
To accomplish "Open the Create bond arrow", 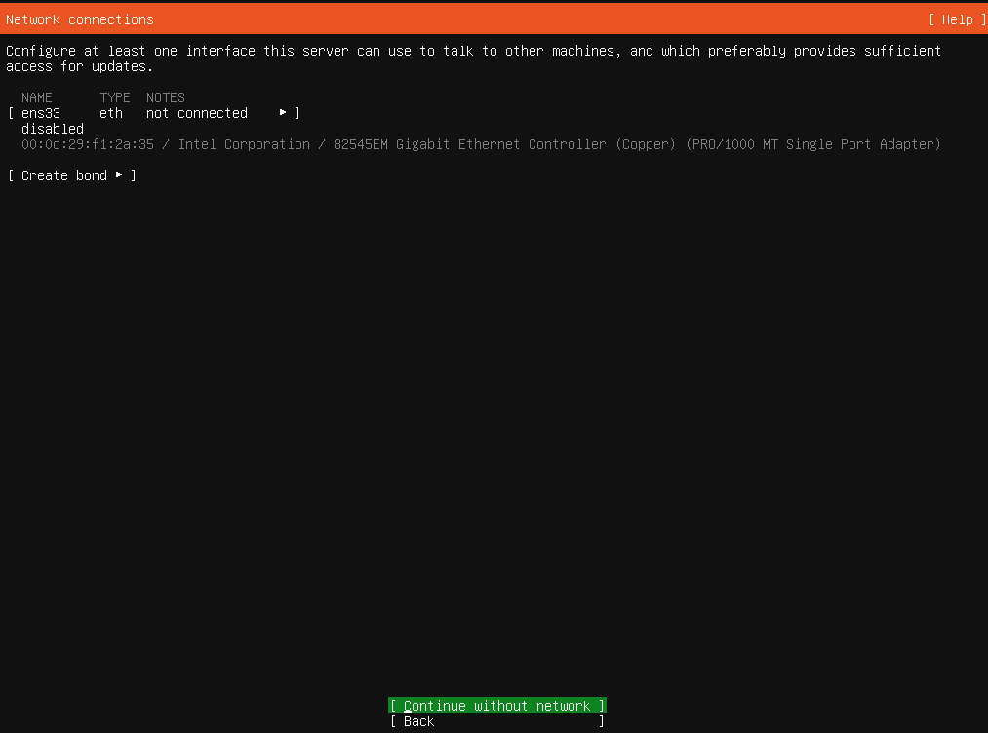I will (x=119, y=175).
